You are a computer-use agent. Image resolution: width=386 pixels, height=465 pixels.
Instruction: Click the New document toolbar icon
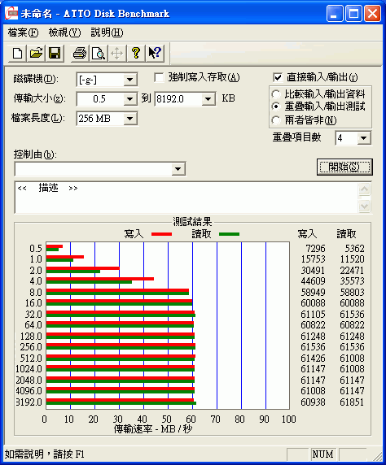[x=17, y=54]
